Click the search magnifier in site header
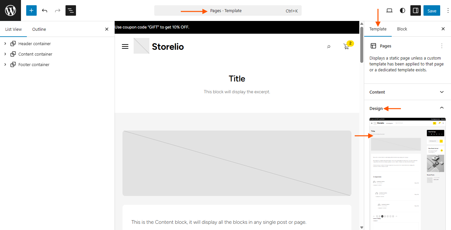This screenshot has width=451, height=230. click(329, 47)
